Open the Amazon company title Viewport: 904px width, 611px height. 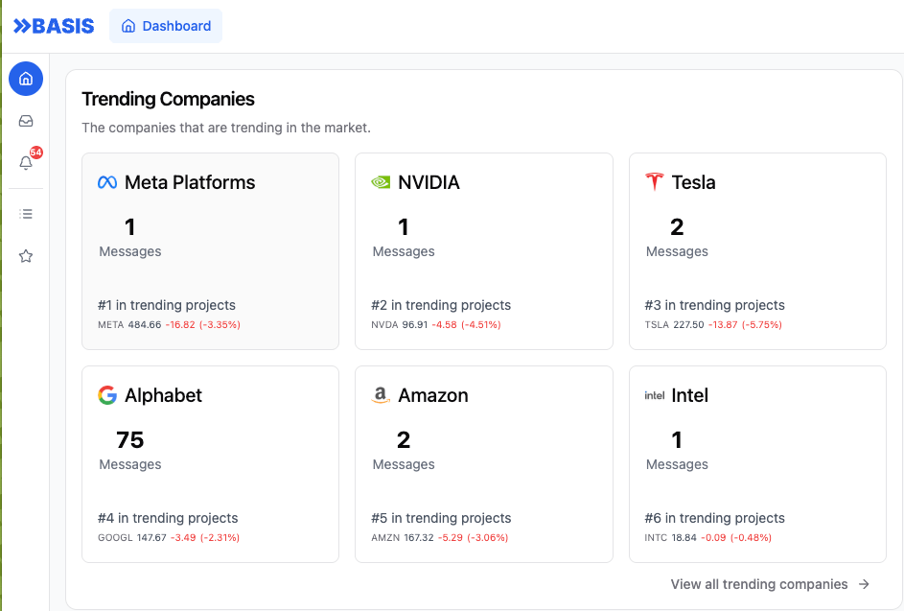pos(433,395)
